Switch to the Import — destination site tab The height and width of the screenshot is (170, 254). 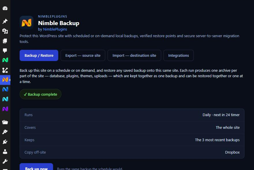pos(134,56)
